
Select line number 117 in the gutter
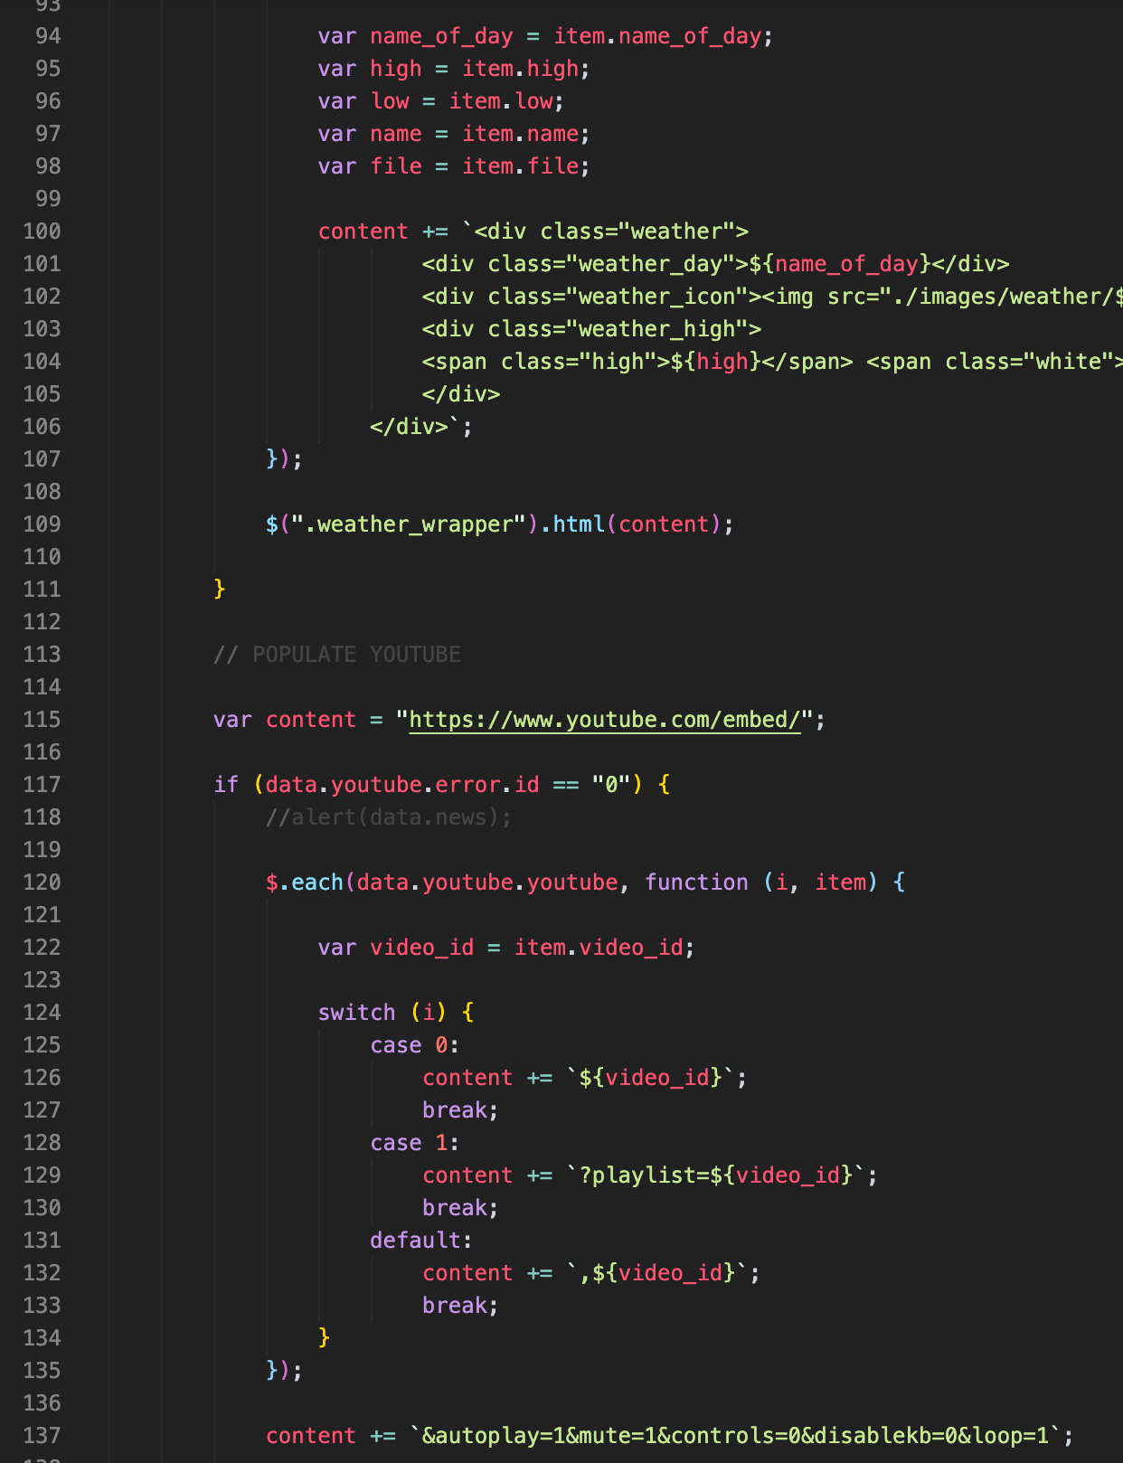[x=42, y=785]
